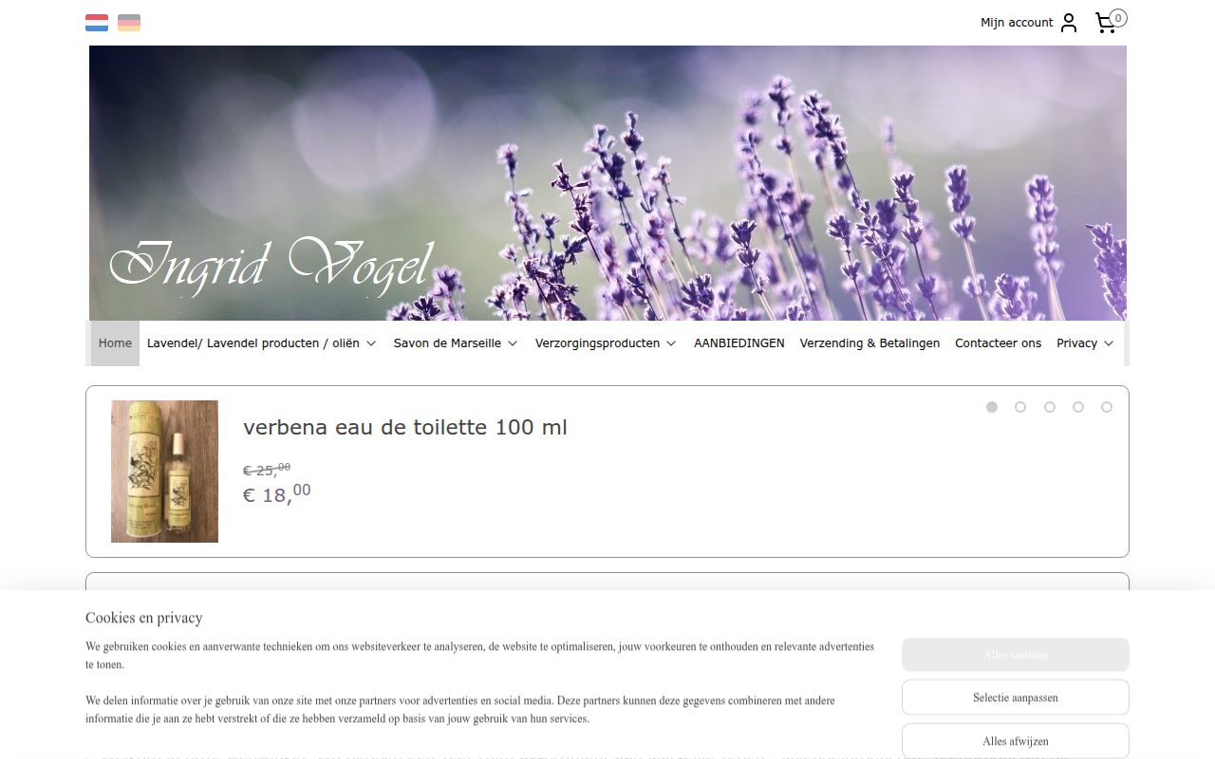Image resolution: width=1215 pixels, height=759 pixels.
Task: Click the Mijn account text link
Action: coord(1017,23)
